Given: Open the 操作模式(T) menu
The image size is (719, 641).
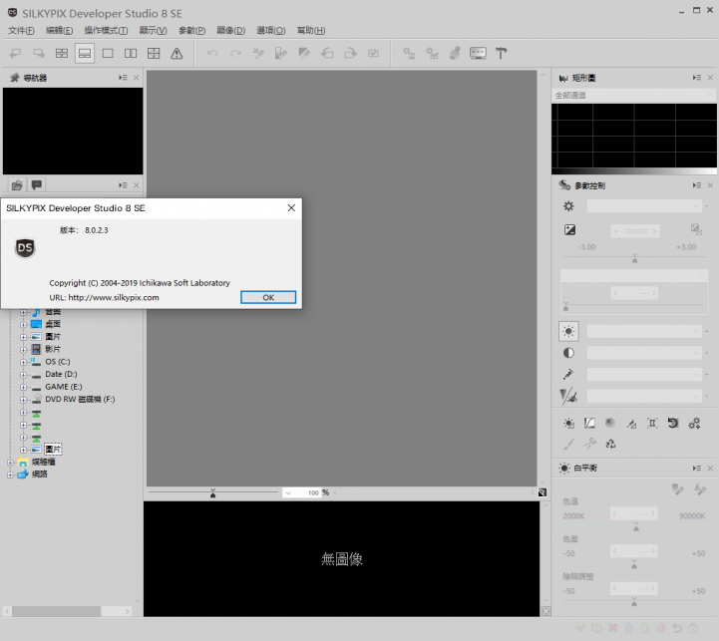Looking at the screenshot, I should (x=106, y=30).
